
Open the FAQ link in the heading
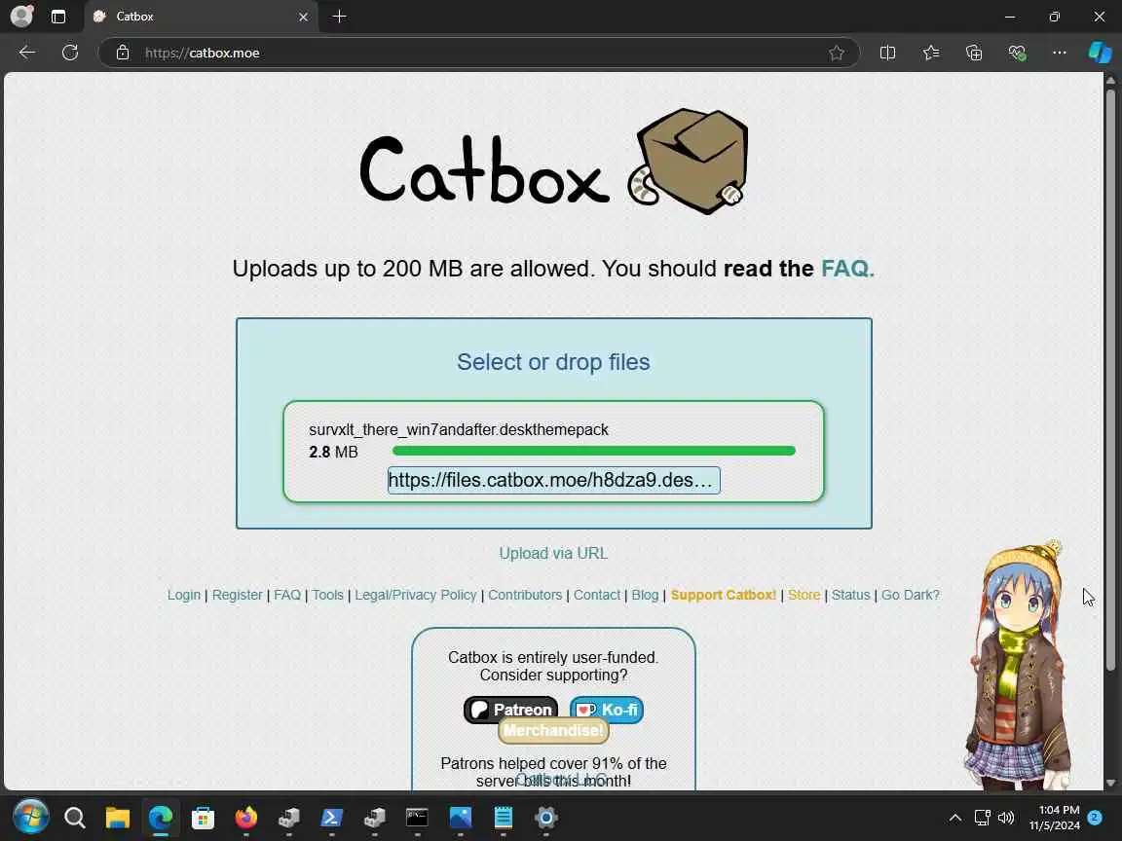click(x=847, y=269)
